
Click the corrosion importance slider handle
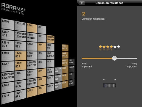coord(114,58)
